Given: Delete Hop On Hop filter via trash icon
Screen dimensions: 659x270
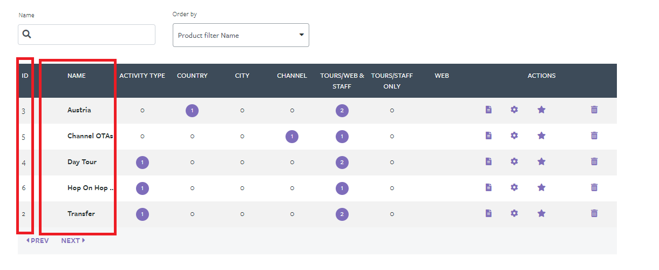Looking at the screenshot, I should 594,187.
